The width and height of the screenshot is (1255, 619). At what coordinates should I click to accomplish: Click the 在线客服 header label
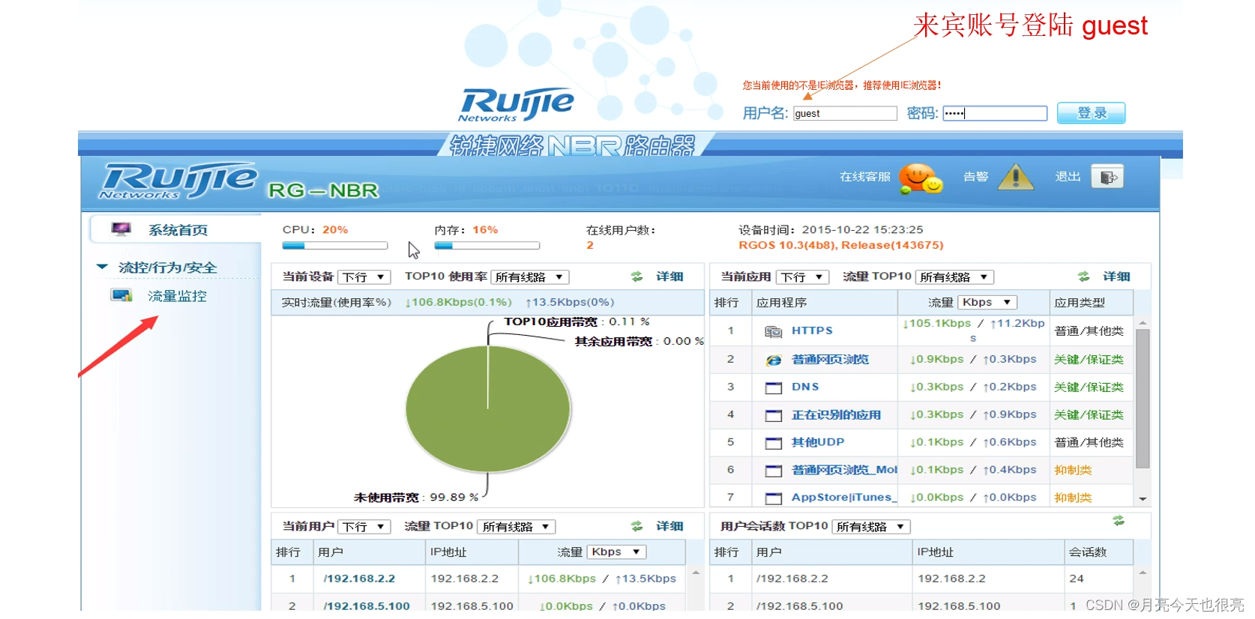865,177
